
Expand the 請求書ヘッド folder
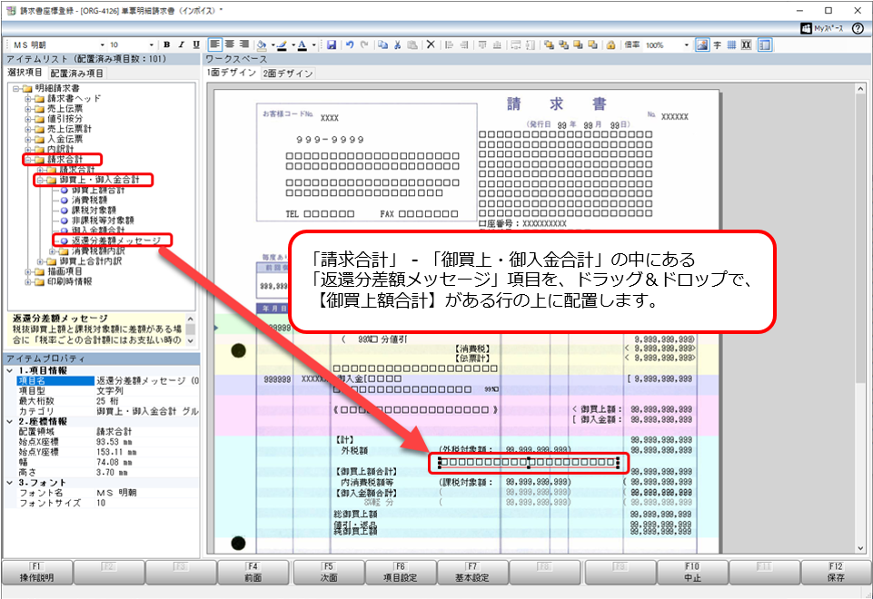pos(28,98)
